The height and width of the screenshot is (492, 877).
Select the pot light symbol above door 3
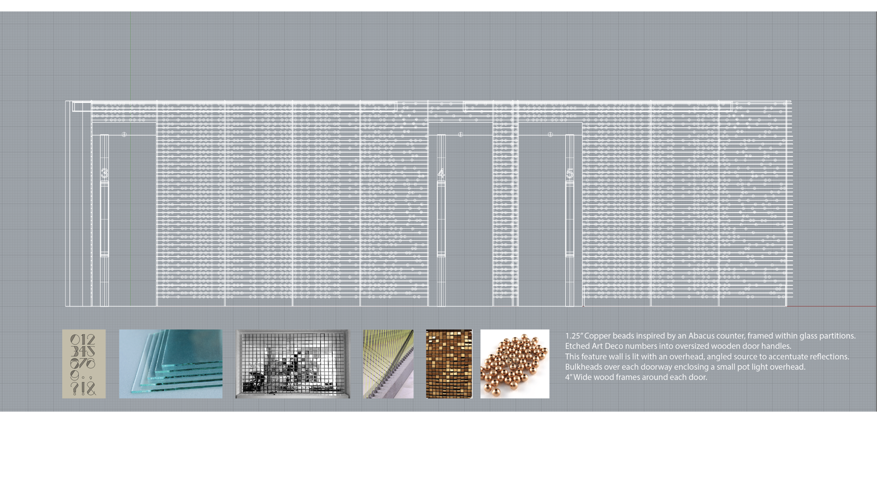124,134
